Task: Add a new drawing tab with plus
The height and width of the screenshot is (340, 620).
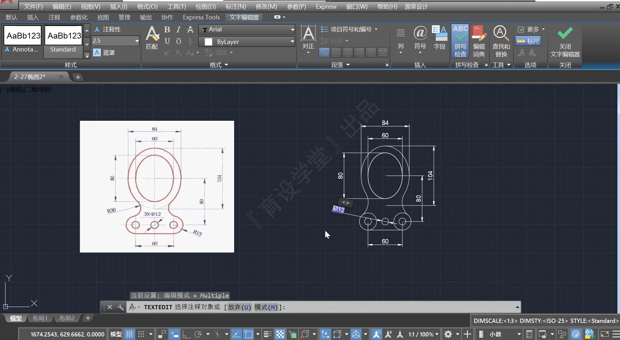Action: (x=78, y=77)
